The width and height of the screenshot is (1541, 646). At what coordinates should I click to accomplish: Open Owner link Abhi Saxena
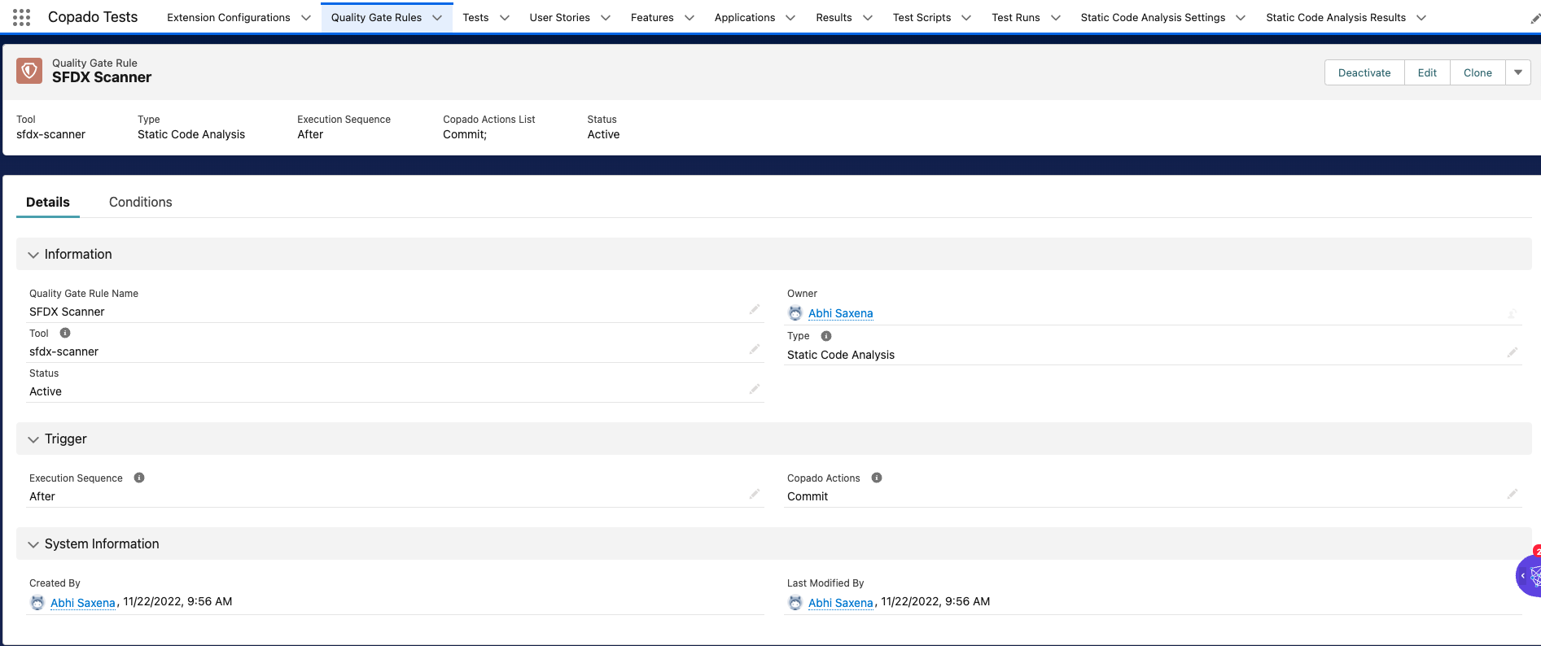840,313
